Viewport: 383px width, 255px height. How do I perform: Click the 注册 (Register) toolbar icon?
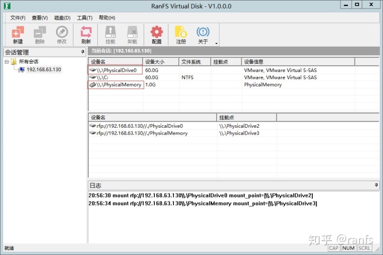point(181,35)
